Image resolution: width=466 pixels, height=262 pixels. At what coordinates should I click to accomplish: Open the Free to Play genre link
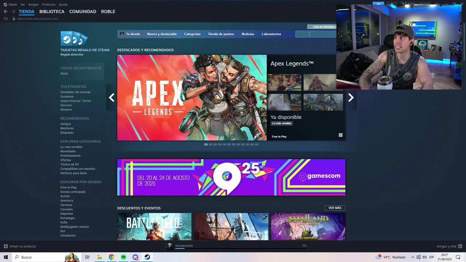click(x=68, y=187)
